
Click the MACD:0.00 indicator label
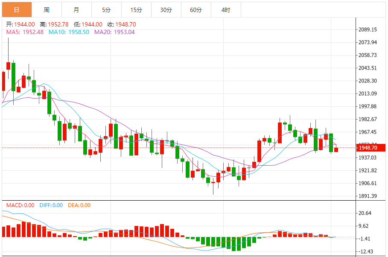pos(20,205)
